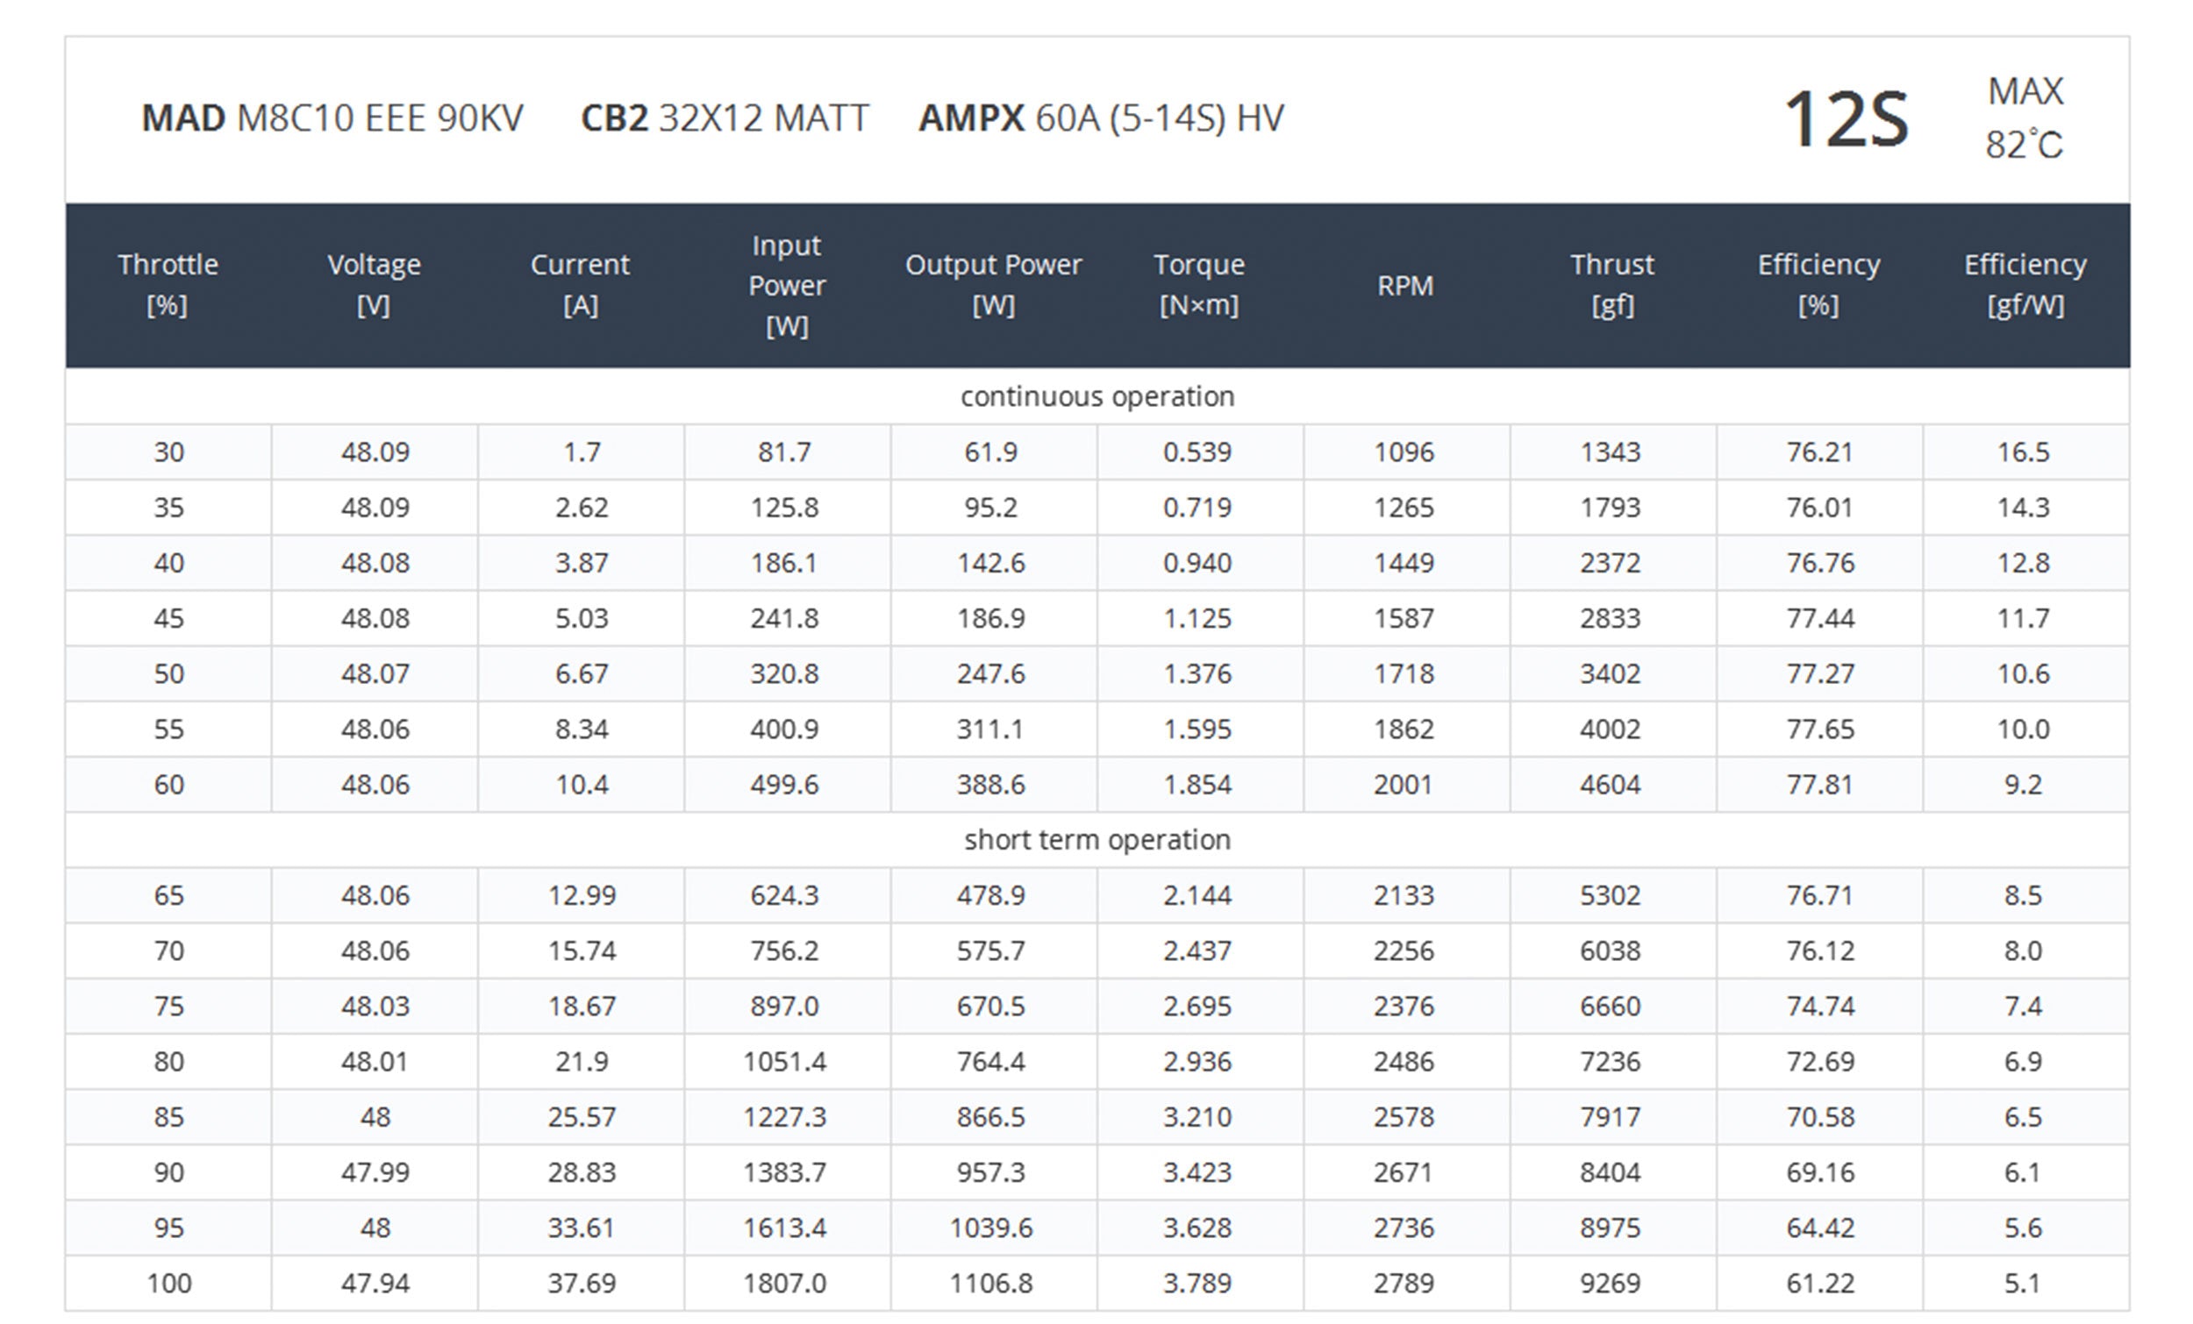This screenshot has width=2193, height=1324.
Task: Click the MAX 82°C temperature label
Action: click(x=2024, y=118)
